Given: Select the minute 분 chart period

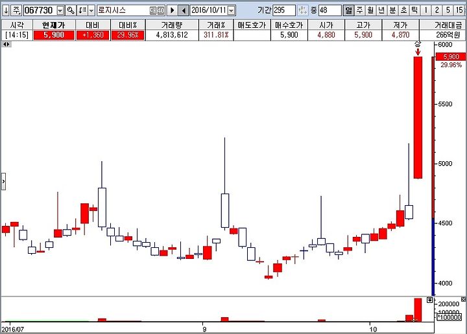Looking at the screenshot, I should [x=392, y=10].
